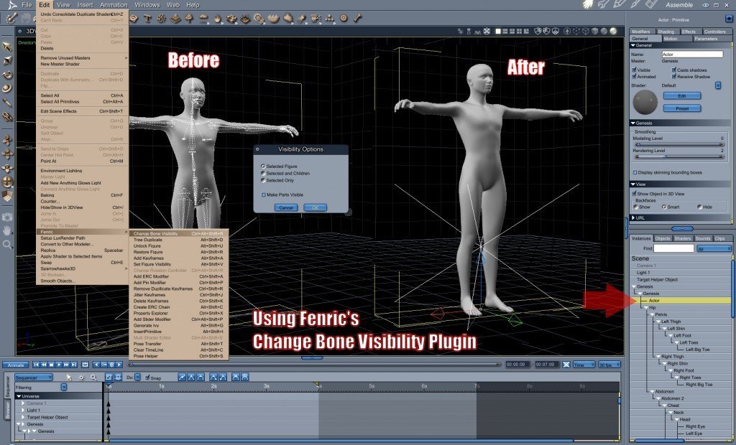Select the zoom magnifier in sequencer toolbar
Viewport: 736px width, 445px height.
pyautogui.click(x=93, y=377)
